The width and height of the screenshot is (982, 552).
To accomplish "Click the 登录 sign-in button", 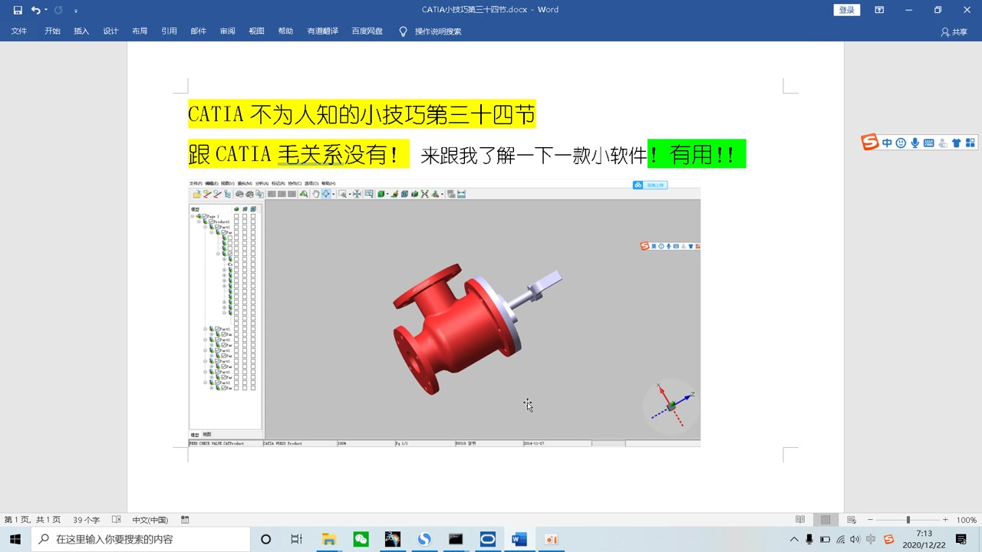I will point(847,10).
